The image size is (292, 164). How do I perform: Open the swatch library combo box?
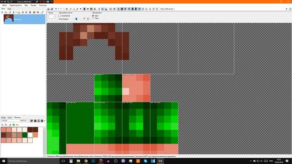(x=15, y=121)
